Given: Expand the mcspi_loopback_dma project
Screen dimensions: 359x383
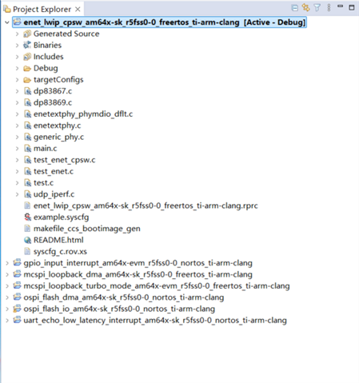Looking at the screenshot, I should point(7,274).
